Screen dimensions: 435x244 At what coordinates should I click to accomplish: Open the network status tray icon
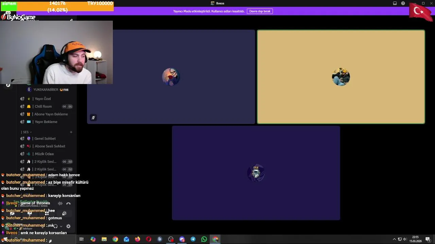pos(400,239)
